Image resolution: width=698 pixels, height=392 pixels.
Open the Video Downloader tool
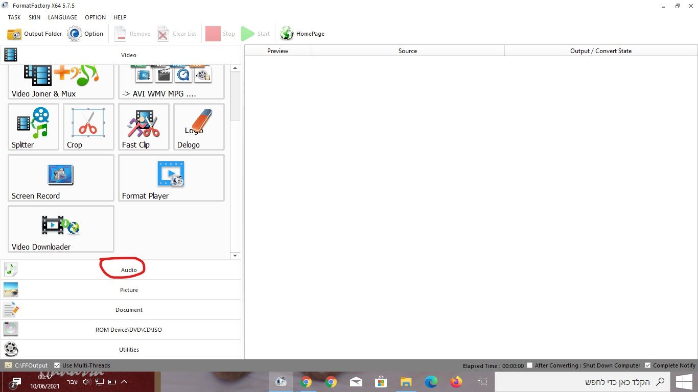61,229
